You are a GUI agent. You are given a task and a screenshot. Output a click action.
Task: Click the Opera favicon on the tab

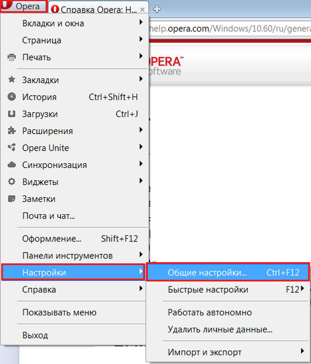[55, 10]
